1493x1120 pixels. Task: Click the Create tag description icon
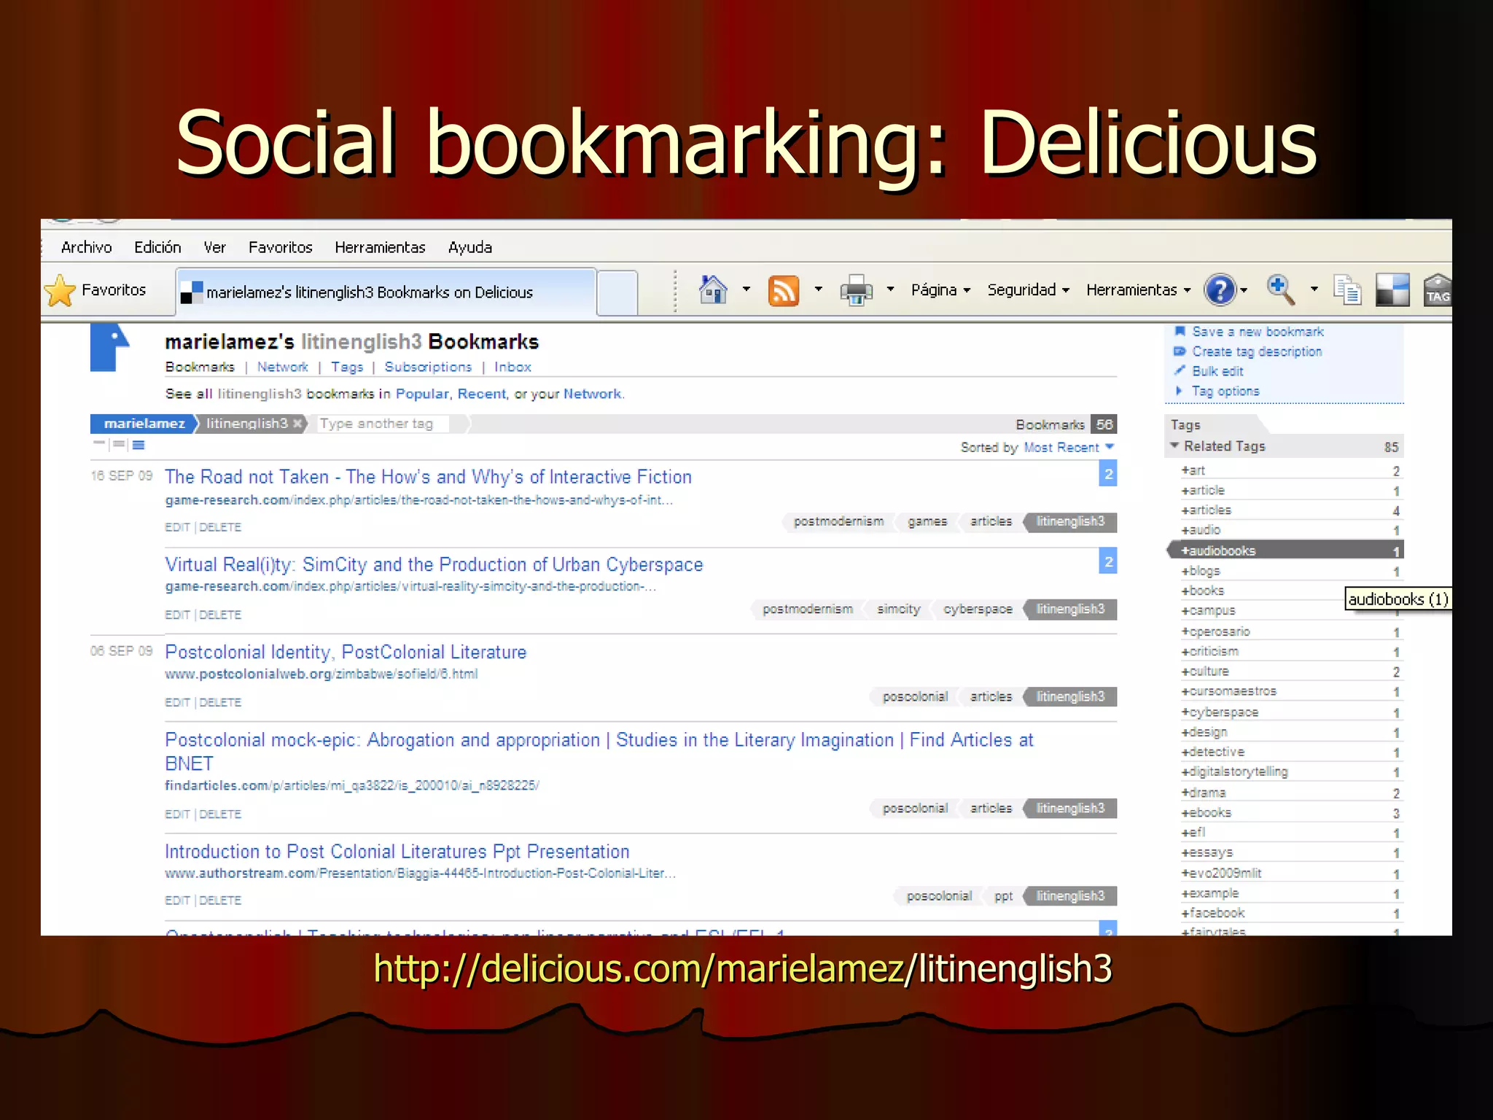click(1180, 351)
